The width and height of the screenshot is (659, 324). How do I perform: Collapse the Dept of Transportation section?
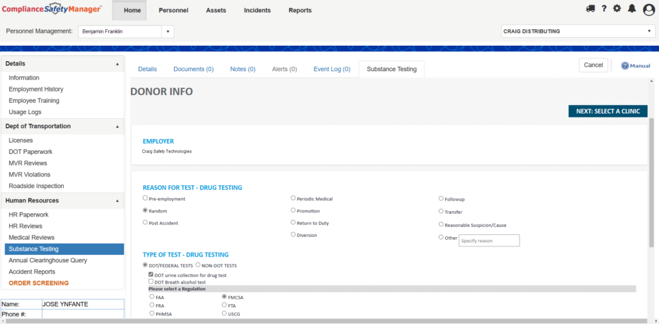118,127
